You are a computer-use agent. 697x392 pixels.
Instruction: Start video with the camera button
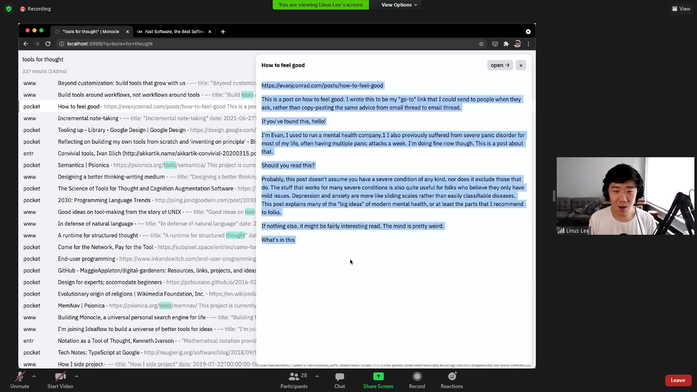tap(60, 380)
